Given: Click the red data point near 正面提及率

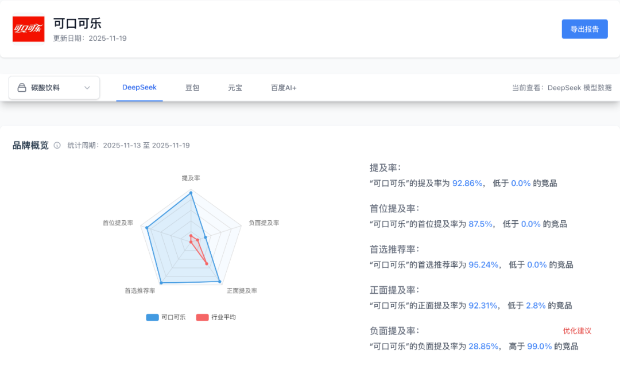Looking at the screenshot, I should tap(207, 264).
